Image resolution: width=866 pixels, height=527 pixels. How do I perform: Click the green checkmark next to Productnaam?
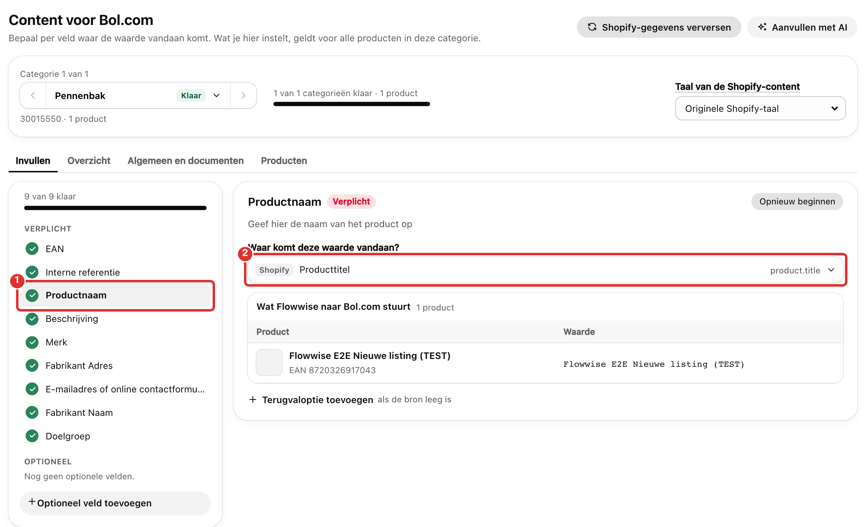click(x=32, y=295)
